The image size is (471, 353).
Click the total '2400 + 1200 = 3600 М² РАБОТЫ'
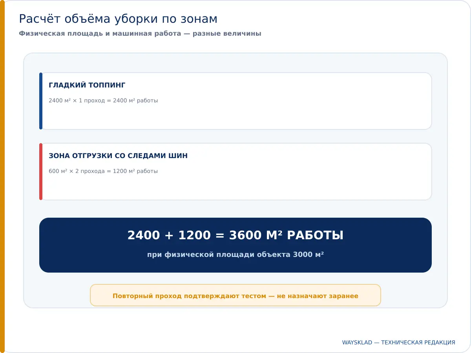(235, 235)
